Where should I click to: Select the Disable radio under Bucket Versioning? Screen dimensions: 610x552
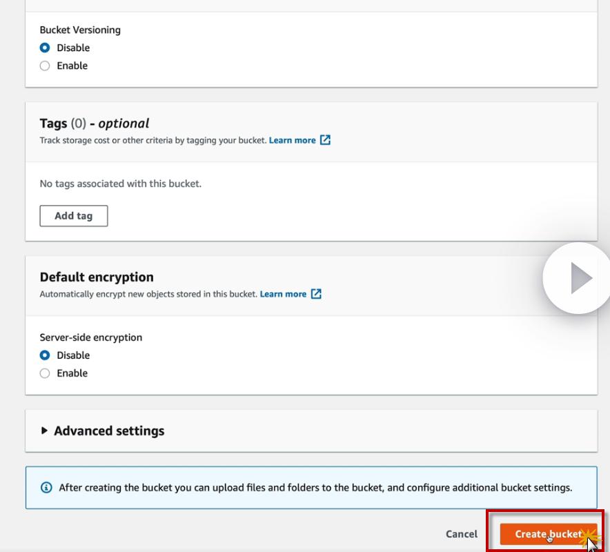point(45,48)
